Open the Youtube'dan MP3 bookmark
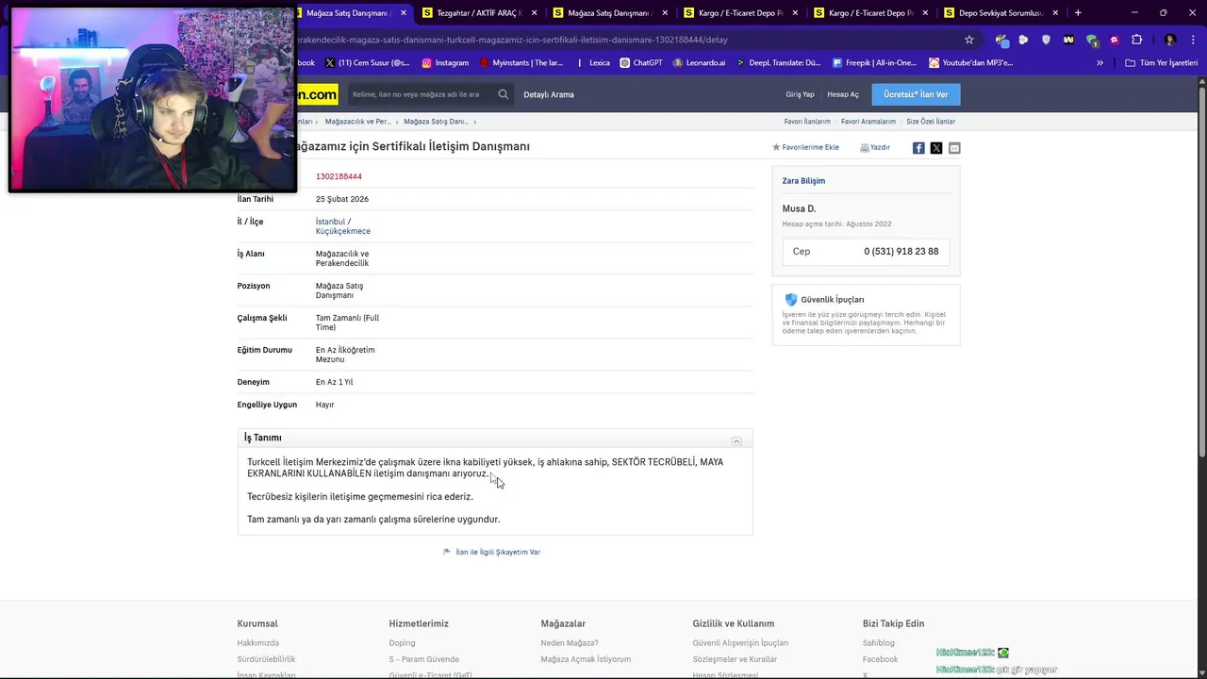Screen dimensions: 1207x679 pos(971,63)
